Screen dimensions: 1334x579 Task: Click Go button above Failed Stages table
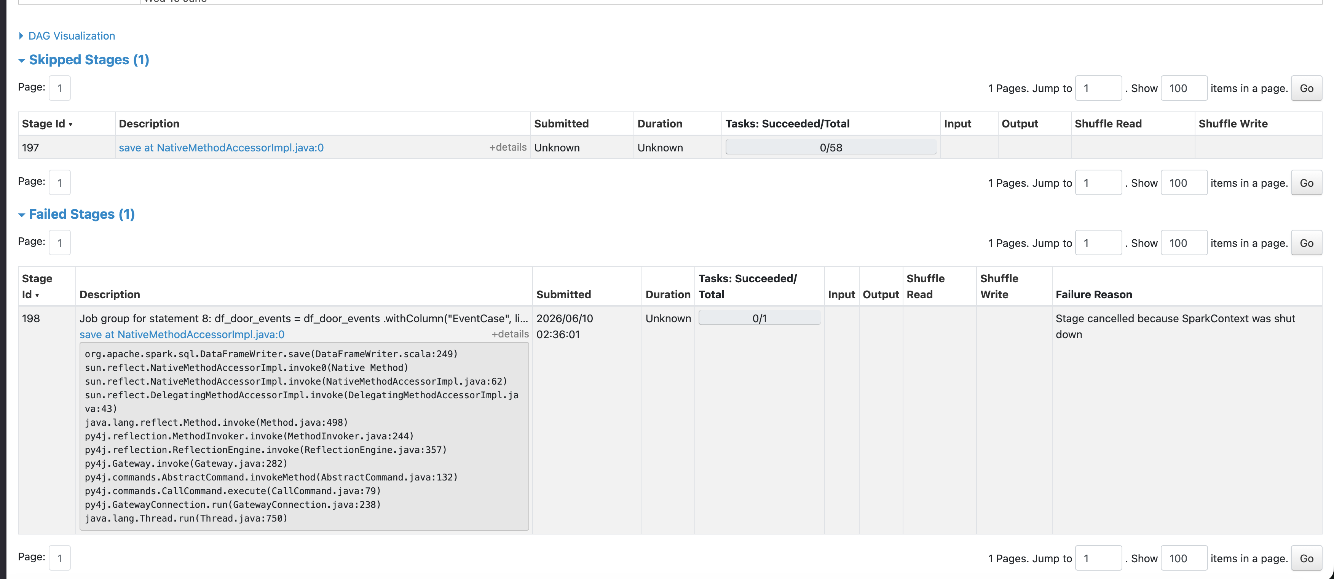[x=1306, y=243]
